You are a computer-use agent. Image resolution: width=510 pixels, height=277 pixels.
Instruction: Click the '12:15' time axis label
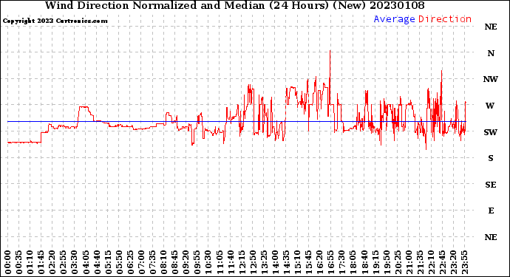point(242,262)
